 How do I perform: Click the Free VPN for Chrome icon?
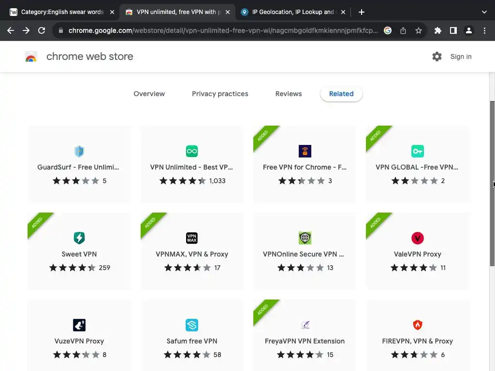[305, 151]
